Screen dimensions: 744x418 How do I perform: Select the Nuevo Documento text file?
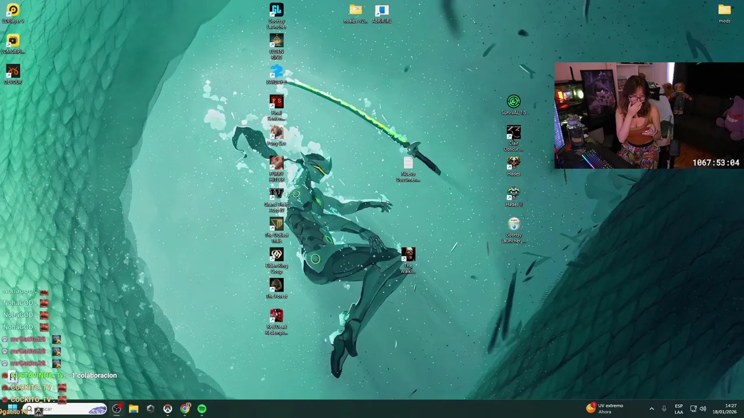pos(408,169)
